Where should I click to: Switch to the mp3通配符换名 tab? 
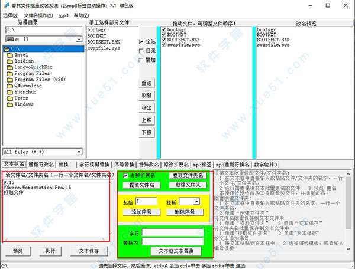[233, 165]
